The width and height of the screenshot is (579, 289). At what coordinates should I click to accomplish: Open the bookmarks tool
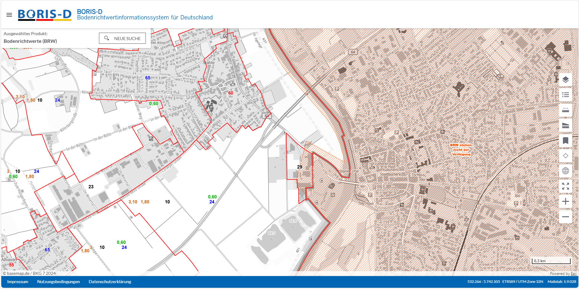tap(565, 140)
